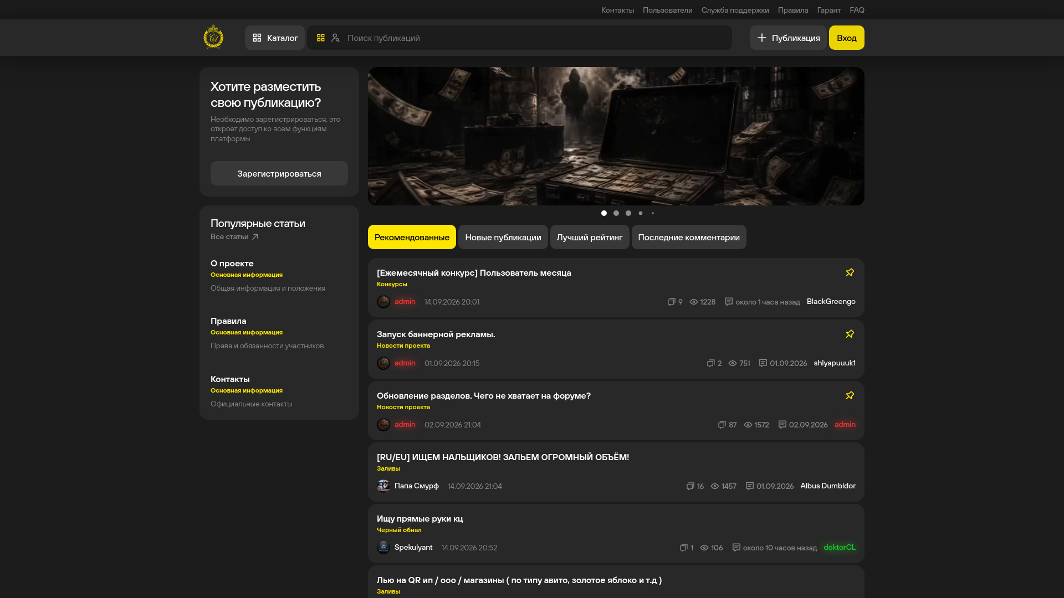
Task: Click the arrow icon beside Все статьи
Action: tap(255, 237)
